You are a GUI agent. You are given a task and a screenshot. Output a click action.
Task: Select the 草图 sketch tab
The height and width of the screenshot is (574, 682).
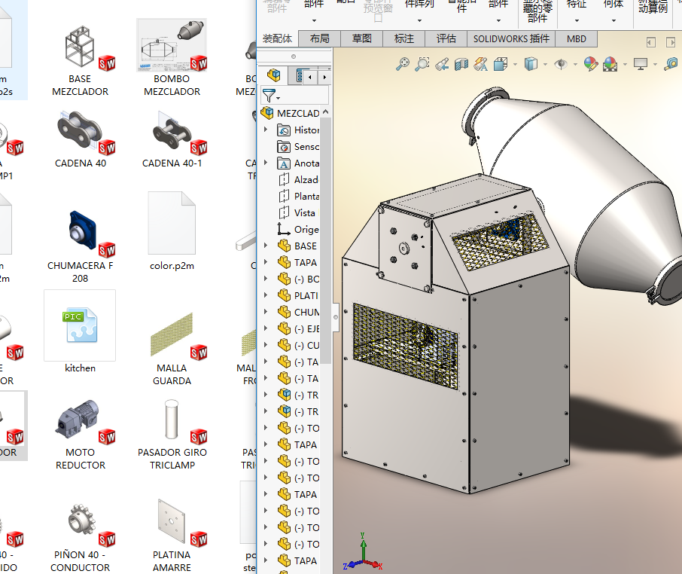click(361, 38)
